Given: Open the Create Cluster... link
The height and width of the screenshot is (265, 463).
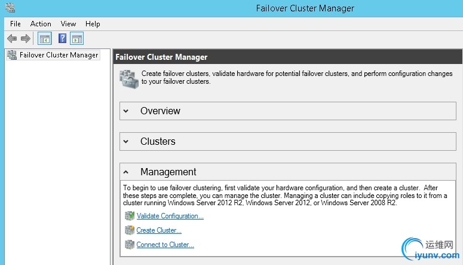Looking at the screenshot, I should click(159, 230).
